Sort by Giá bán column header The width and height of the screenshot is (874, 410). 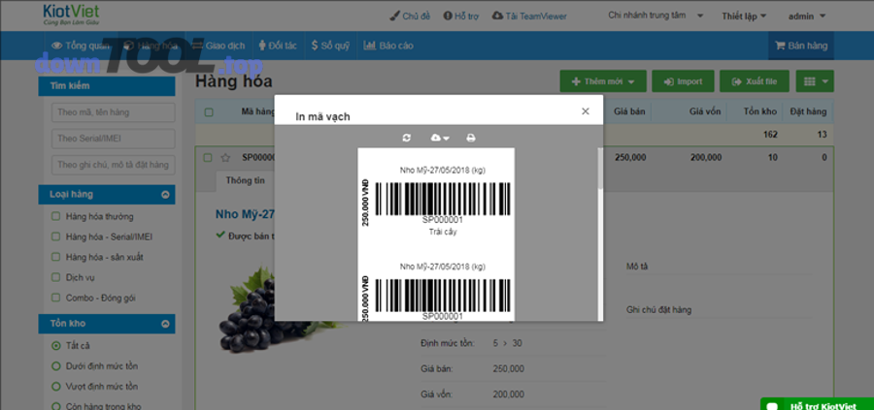[629, 111]
